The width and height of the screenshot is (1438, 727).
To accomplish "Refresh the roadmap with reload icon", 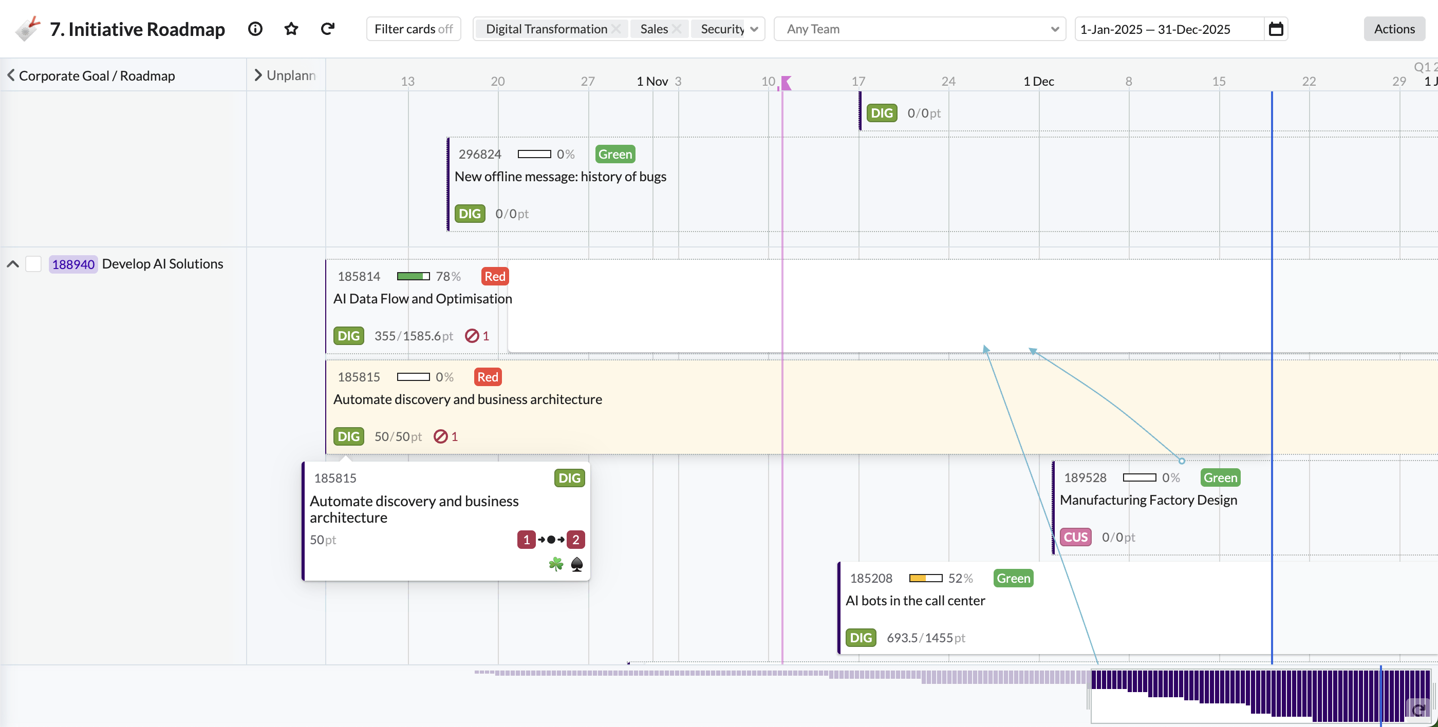I will coord(328,28).
